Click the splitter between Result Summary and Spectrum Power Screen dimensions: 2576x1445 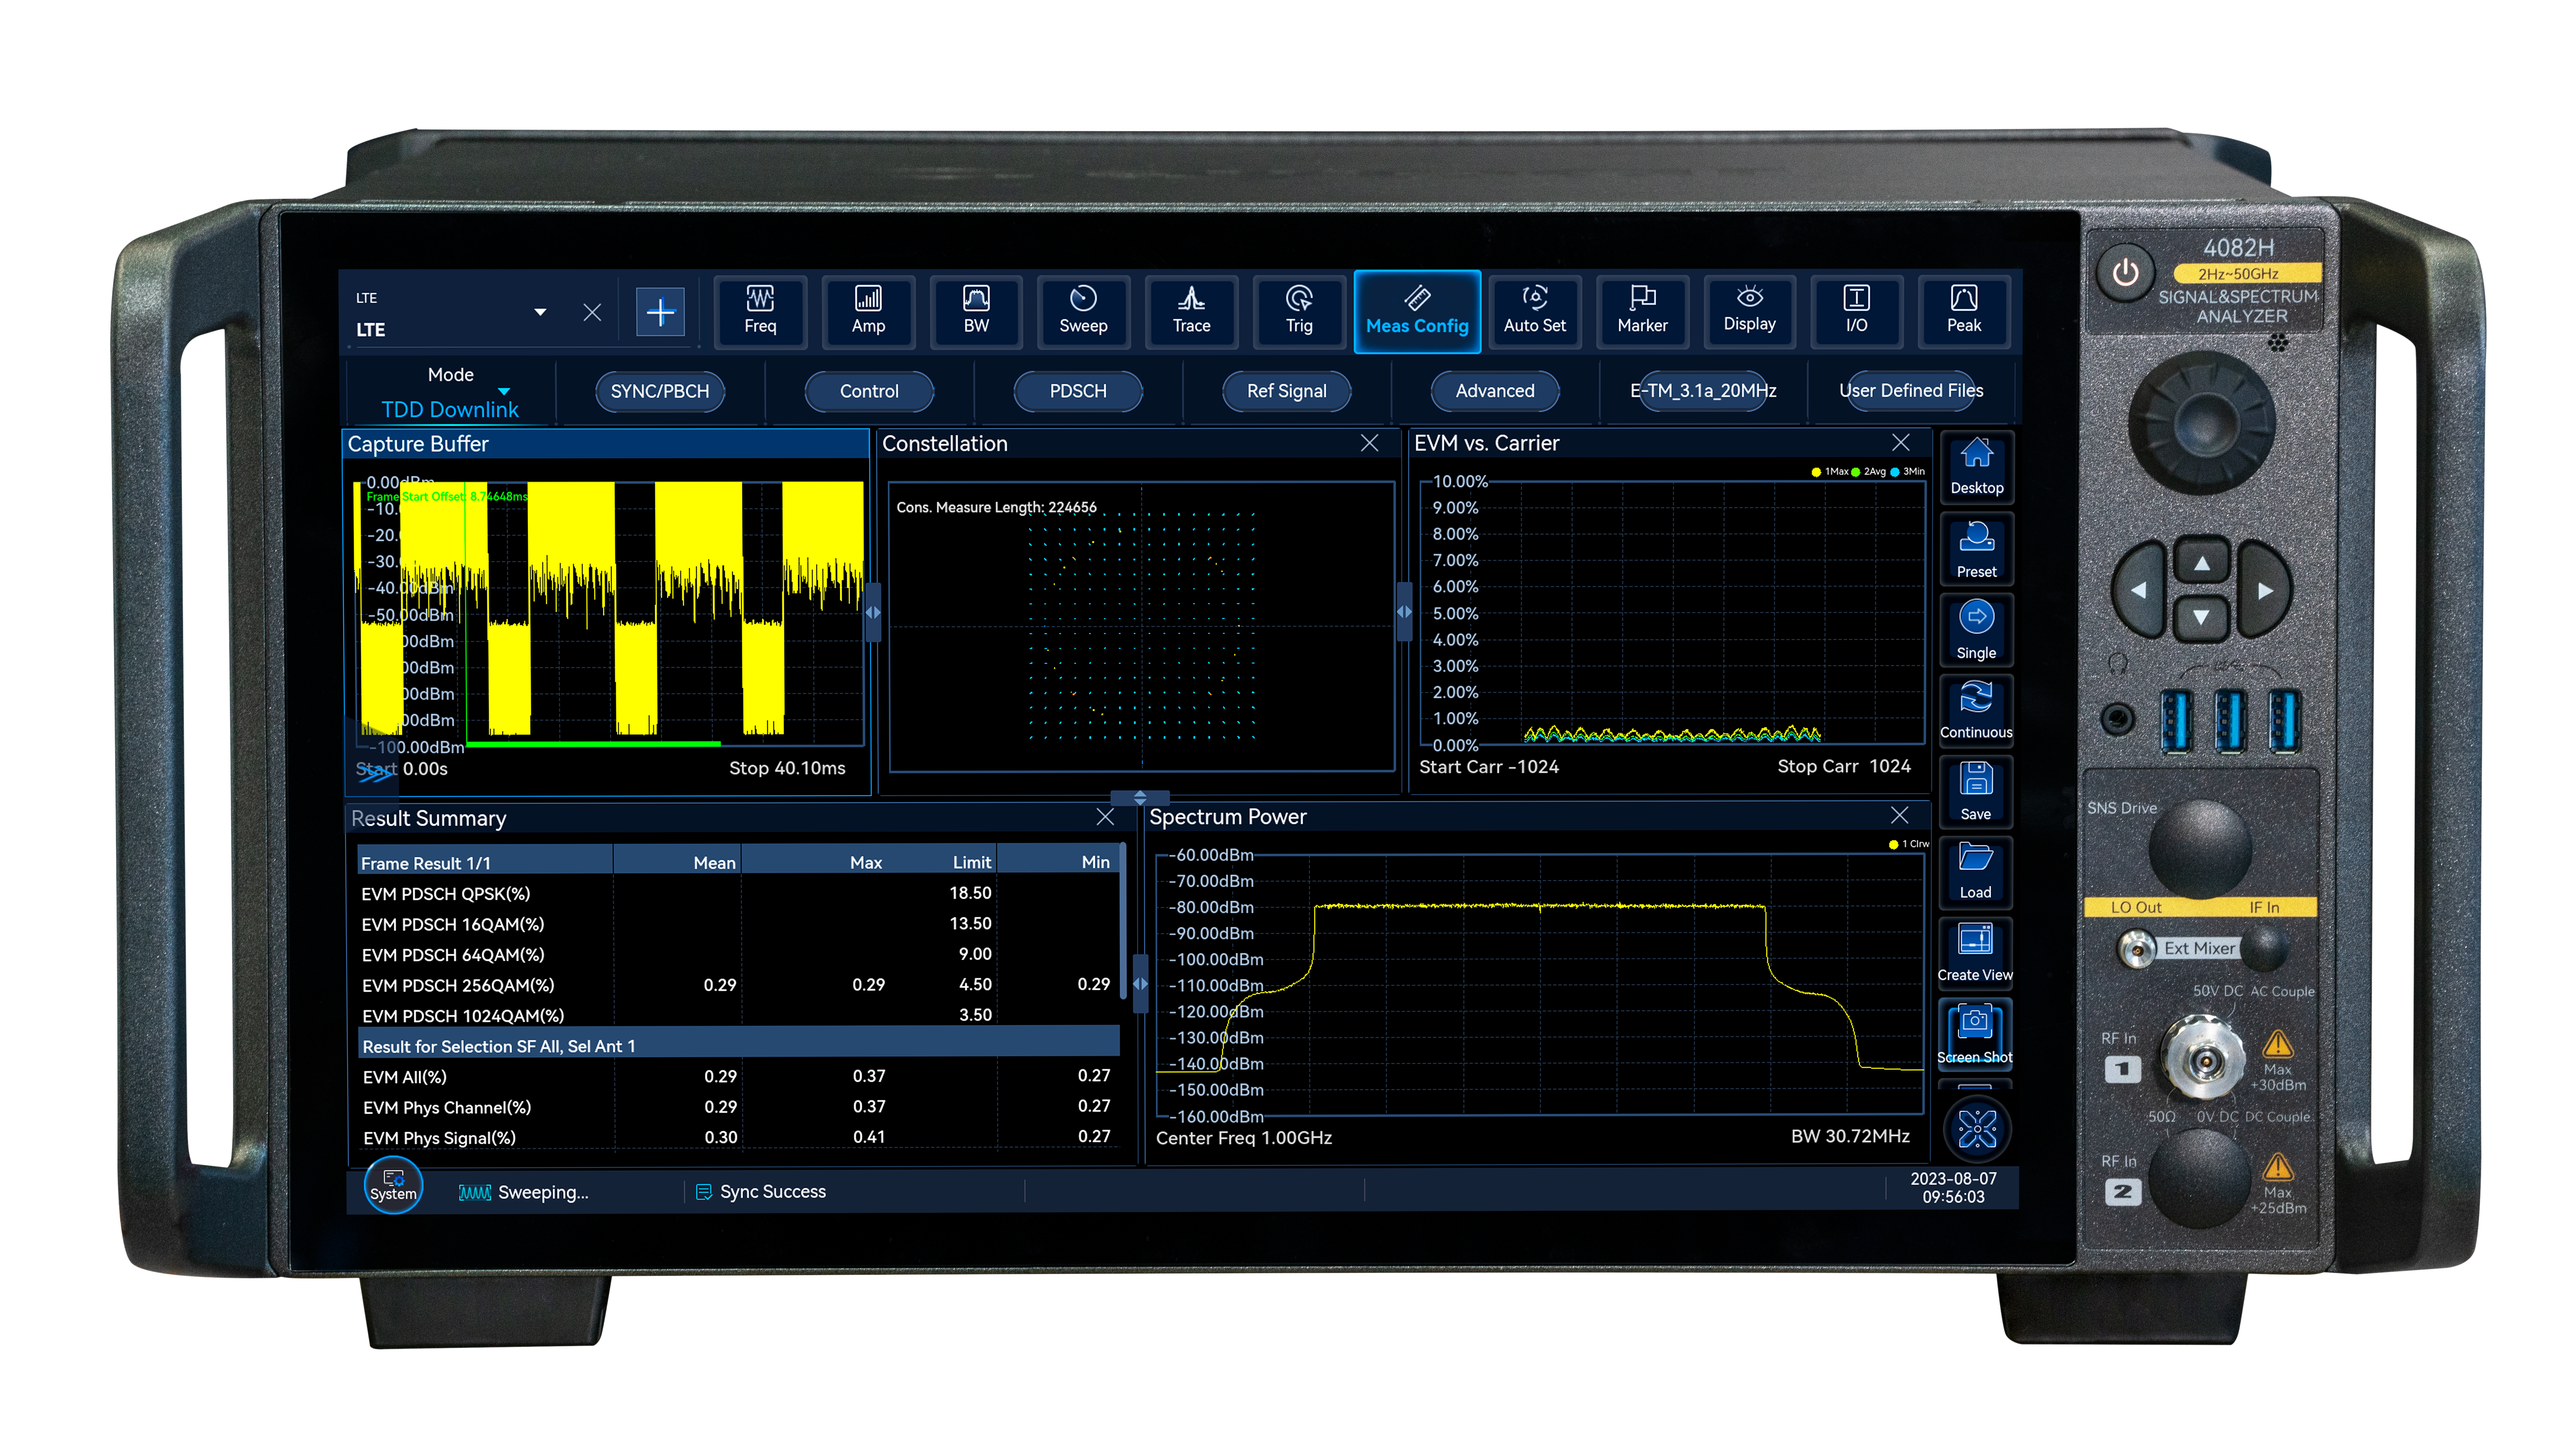coord(1140,984)
